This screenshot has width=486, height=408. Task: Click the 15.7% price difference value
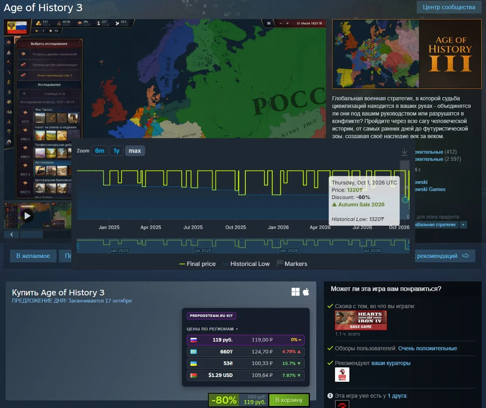point(292,363)
